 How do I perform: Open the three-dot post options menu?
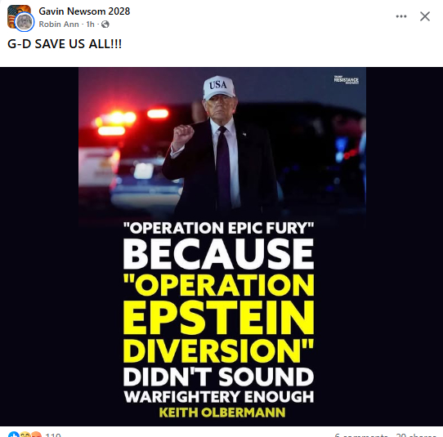point(401,16)
